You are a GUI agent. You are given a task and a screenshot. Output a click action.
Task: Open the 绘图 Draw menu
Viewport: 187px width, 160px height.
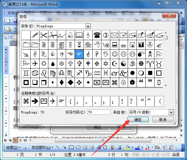click(13, 148)
